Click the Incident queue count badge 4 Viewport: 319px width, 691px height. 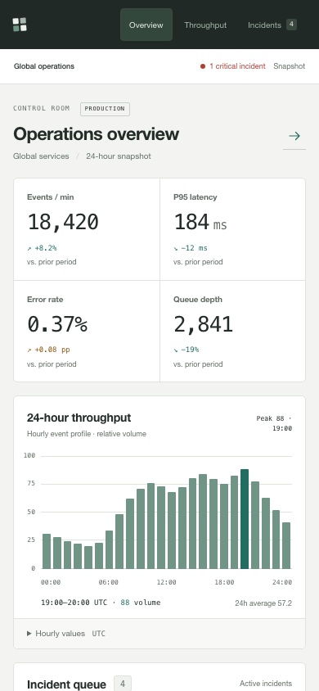click(123, 684)
